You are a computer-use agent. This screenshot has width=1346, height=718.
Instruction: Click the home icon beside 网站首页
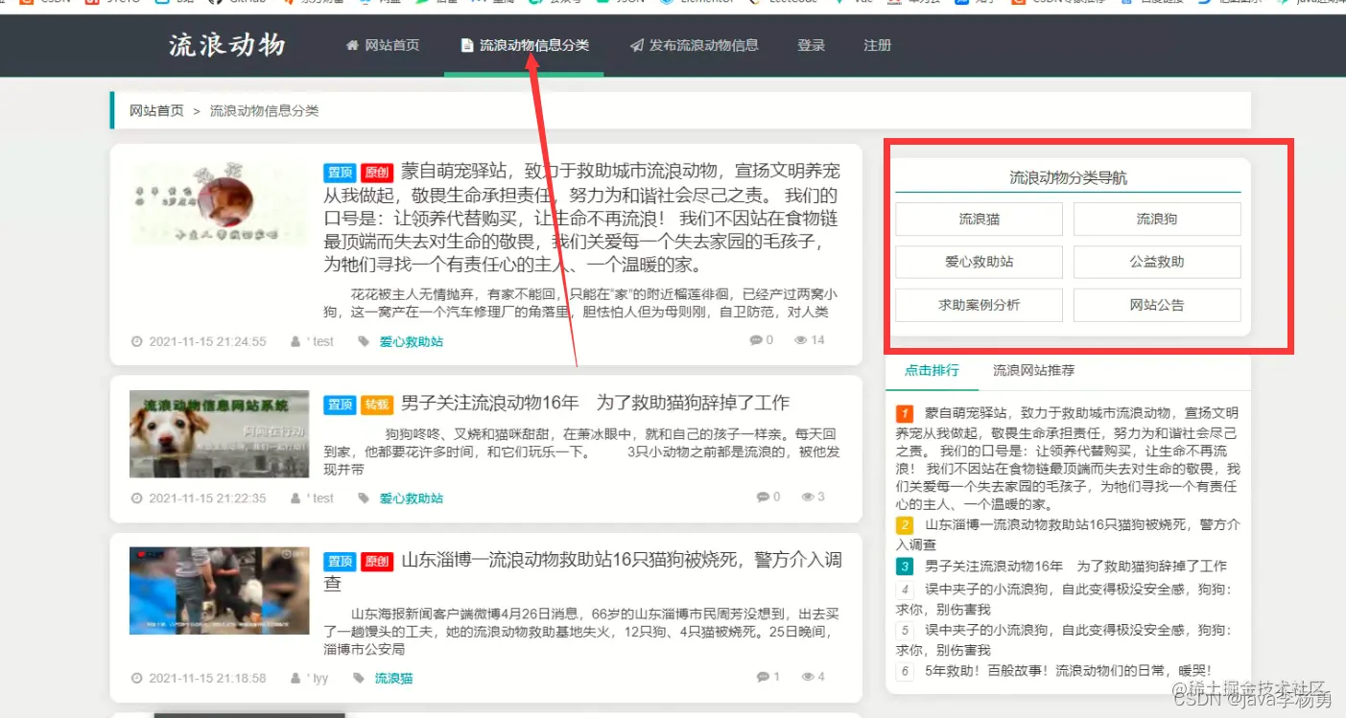tap(352, 45)
